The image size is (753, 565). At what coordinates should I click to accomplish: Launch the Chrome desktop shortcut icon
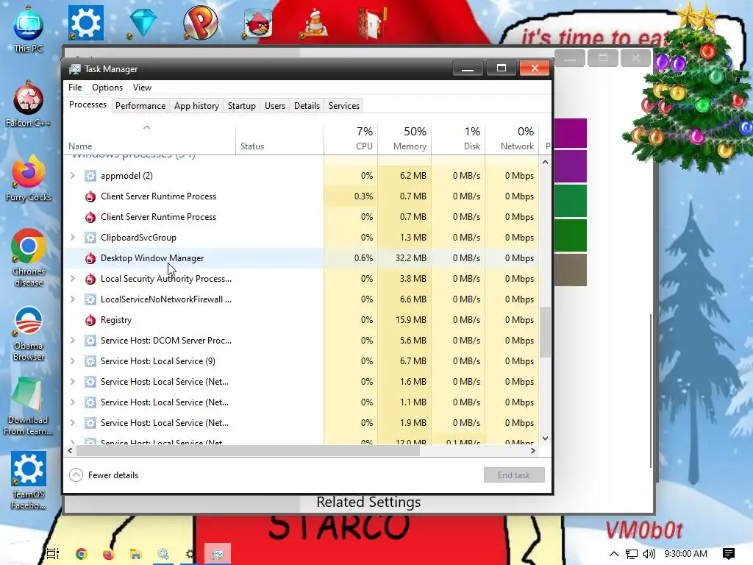[x=29, y=246]
